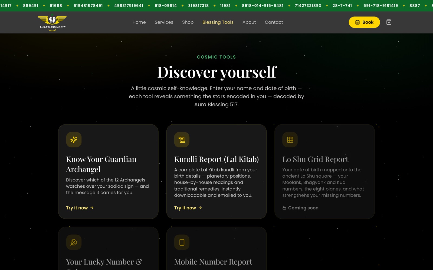Click ticker number 889491
The image size is (433, 270).
31,5
